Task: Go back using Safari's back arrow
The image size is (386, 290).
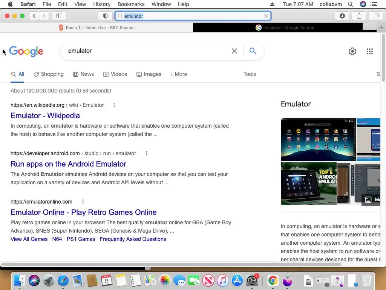Action: [34, 16]
